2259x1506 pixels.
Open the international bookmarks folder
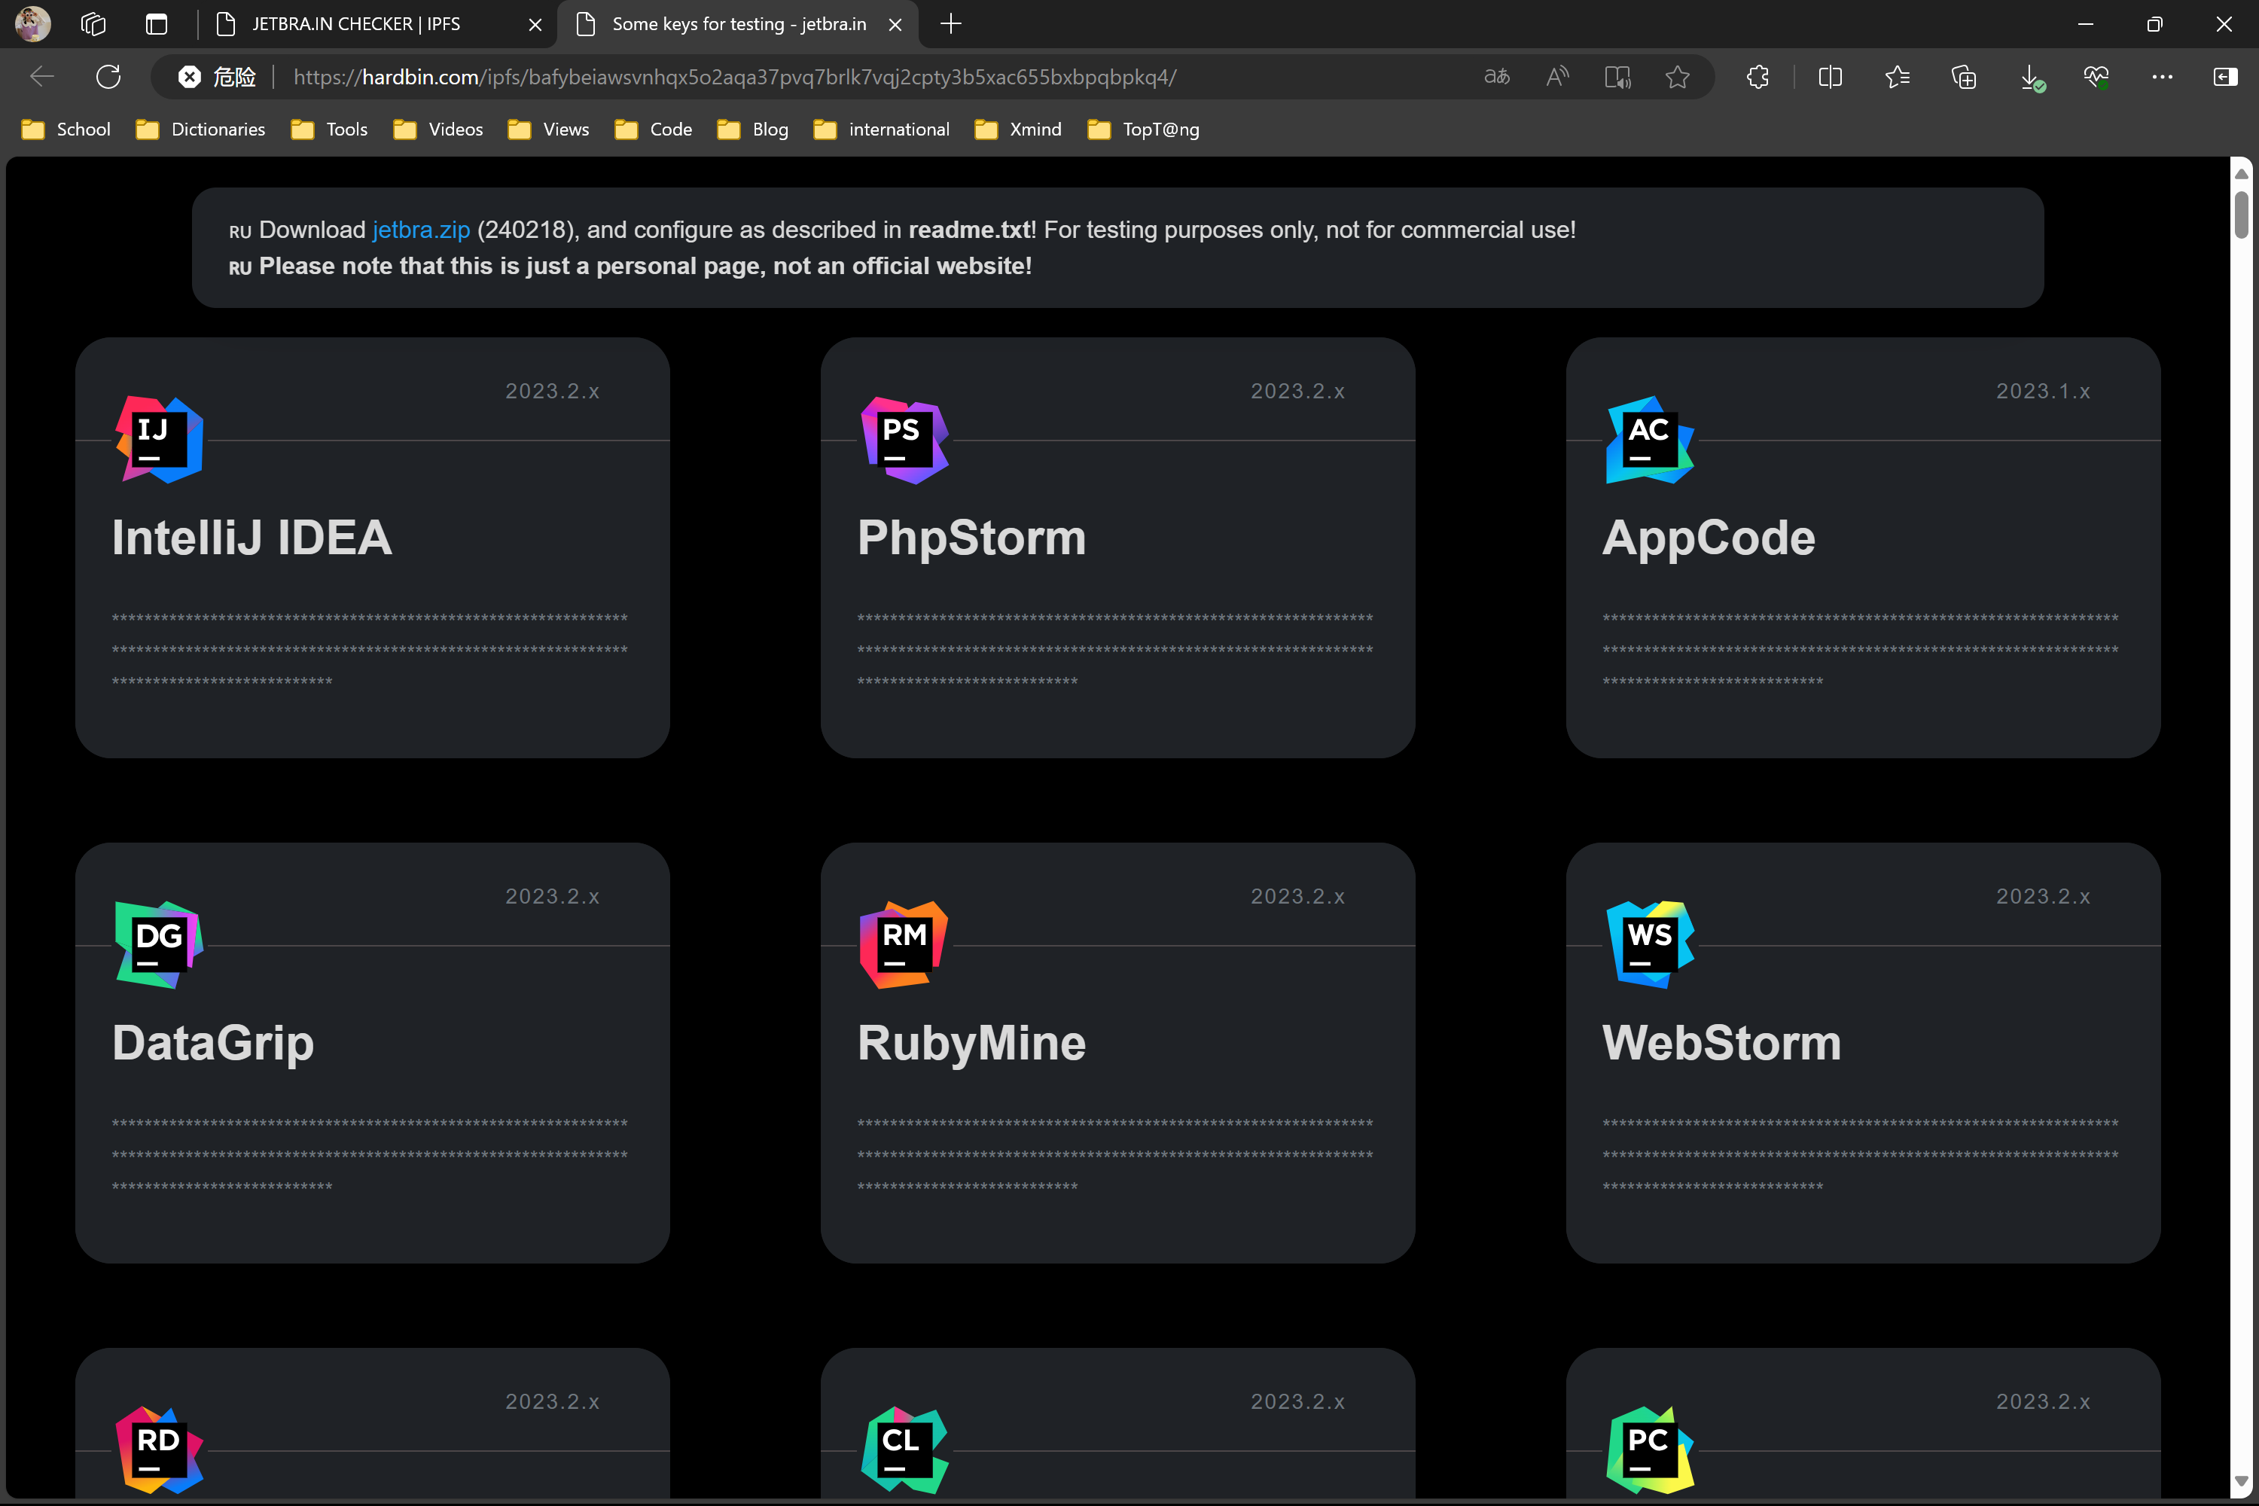[x=882, y=130]
